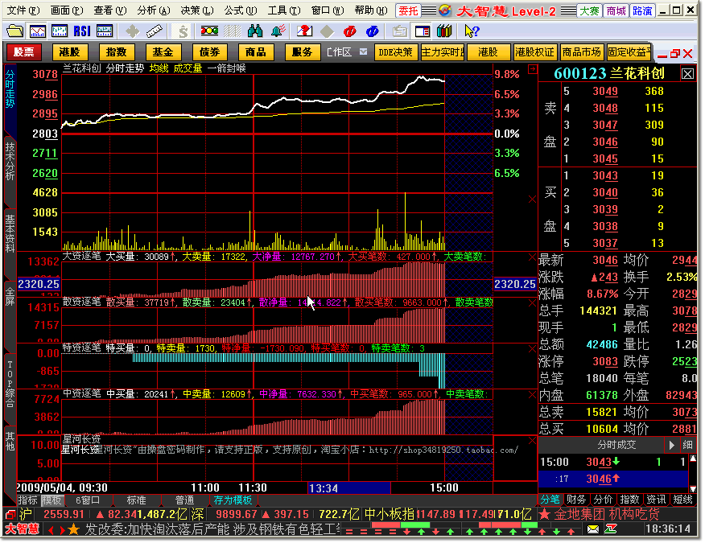The height and width of the screenshot is (543, 705).
Task: Click the red circular info icon
Action: click(x=350, y=31)
